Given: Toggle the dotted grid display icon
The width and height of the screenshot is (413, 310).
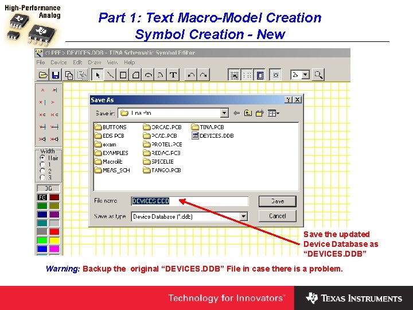Looking at the screenshot, I should click(x=247, y=75).
